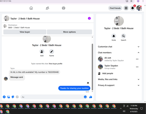The image size is (146, 114).
Task: Expand Media, files and links section
Action: point(119,79)
